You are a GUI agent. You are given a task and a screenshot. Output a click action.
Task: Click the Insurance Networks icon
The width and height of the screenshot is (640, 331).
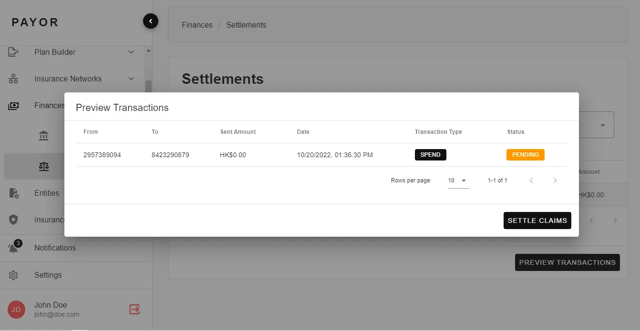tap(13, 79)
